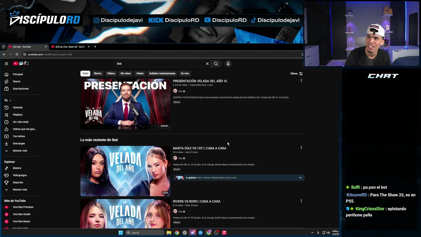Viewport: 421px width, 237px height.
Task: Select the Subidos recientemente filter chip
Action: (162, 73)
